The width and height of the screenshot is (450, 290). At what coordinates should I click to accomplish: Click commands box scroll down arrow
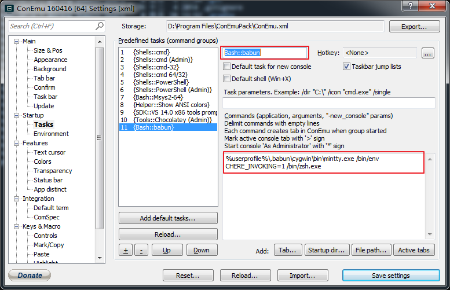coord(430,234)
